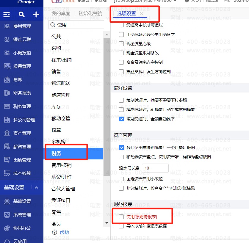249x243 pixels.
Task: Click the 流水号长度 input field
Action: coord(155,168)
